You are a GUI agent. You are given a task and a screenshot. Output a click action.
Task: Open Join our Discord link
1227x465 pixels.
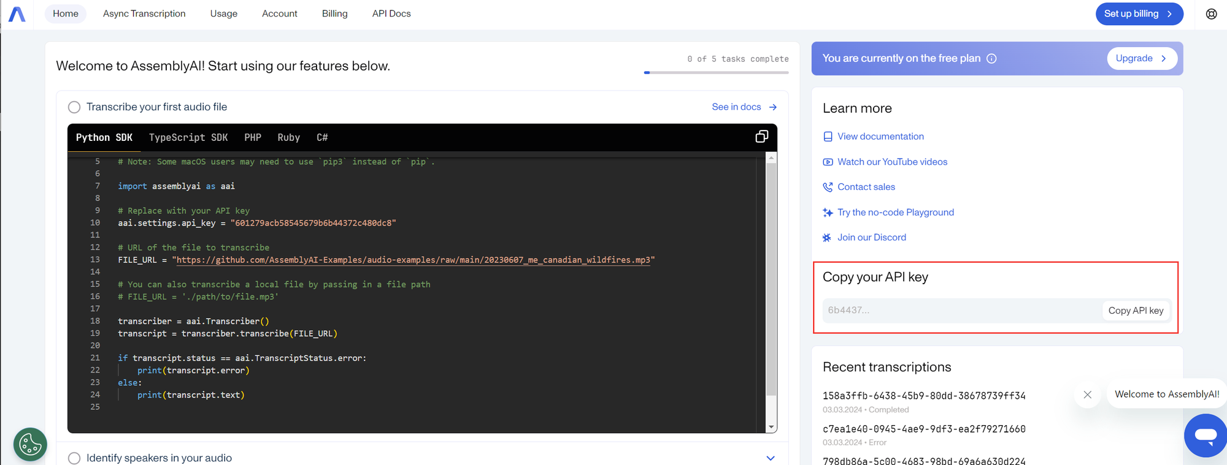coord(872,238)
